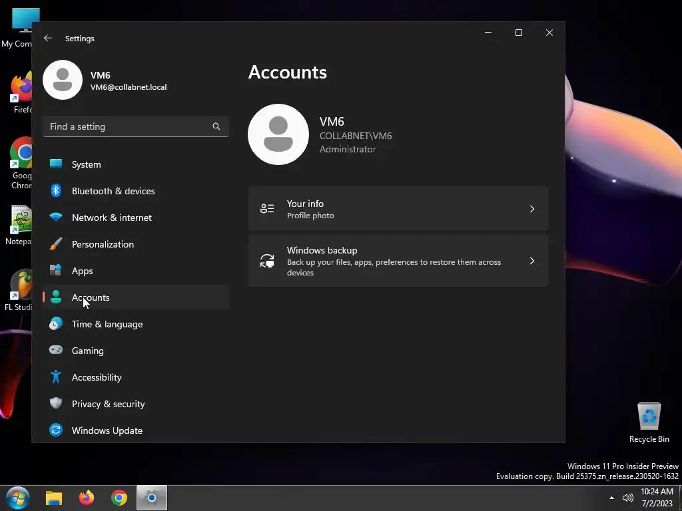Click the Accounts page heading

click(x=288, y=72)
